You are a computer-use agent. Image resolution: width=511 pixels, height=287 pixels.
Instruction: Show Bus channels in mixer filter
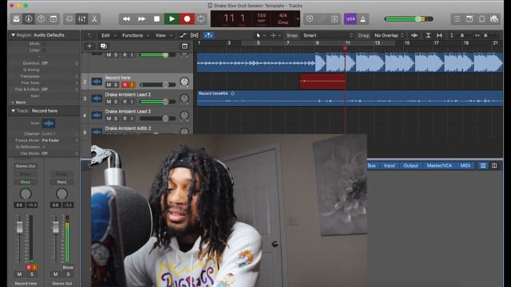coord(371,166)
